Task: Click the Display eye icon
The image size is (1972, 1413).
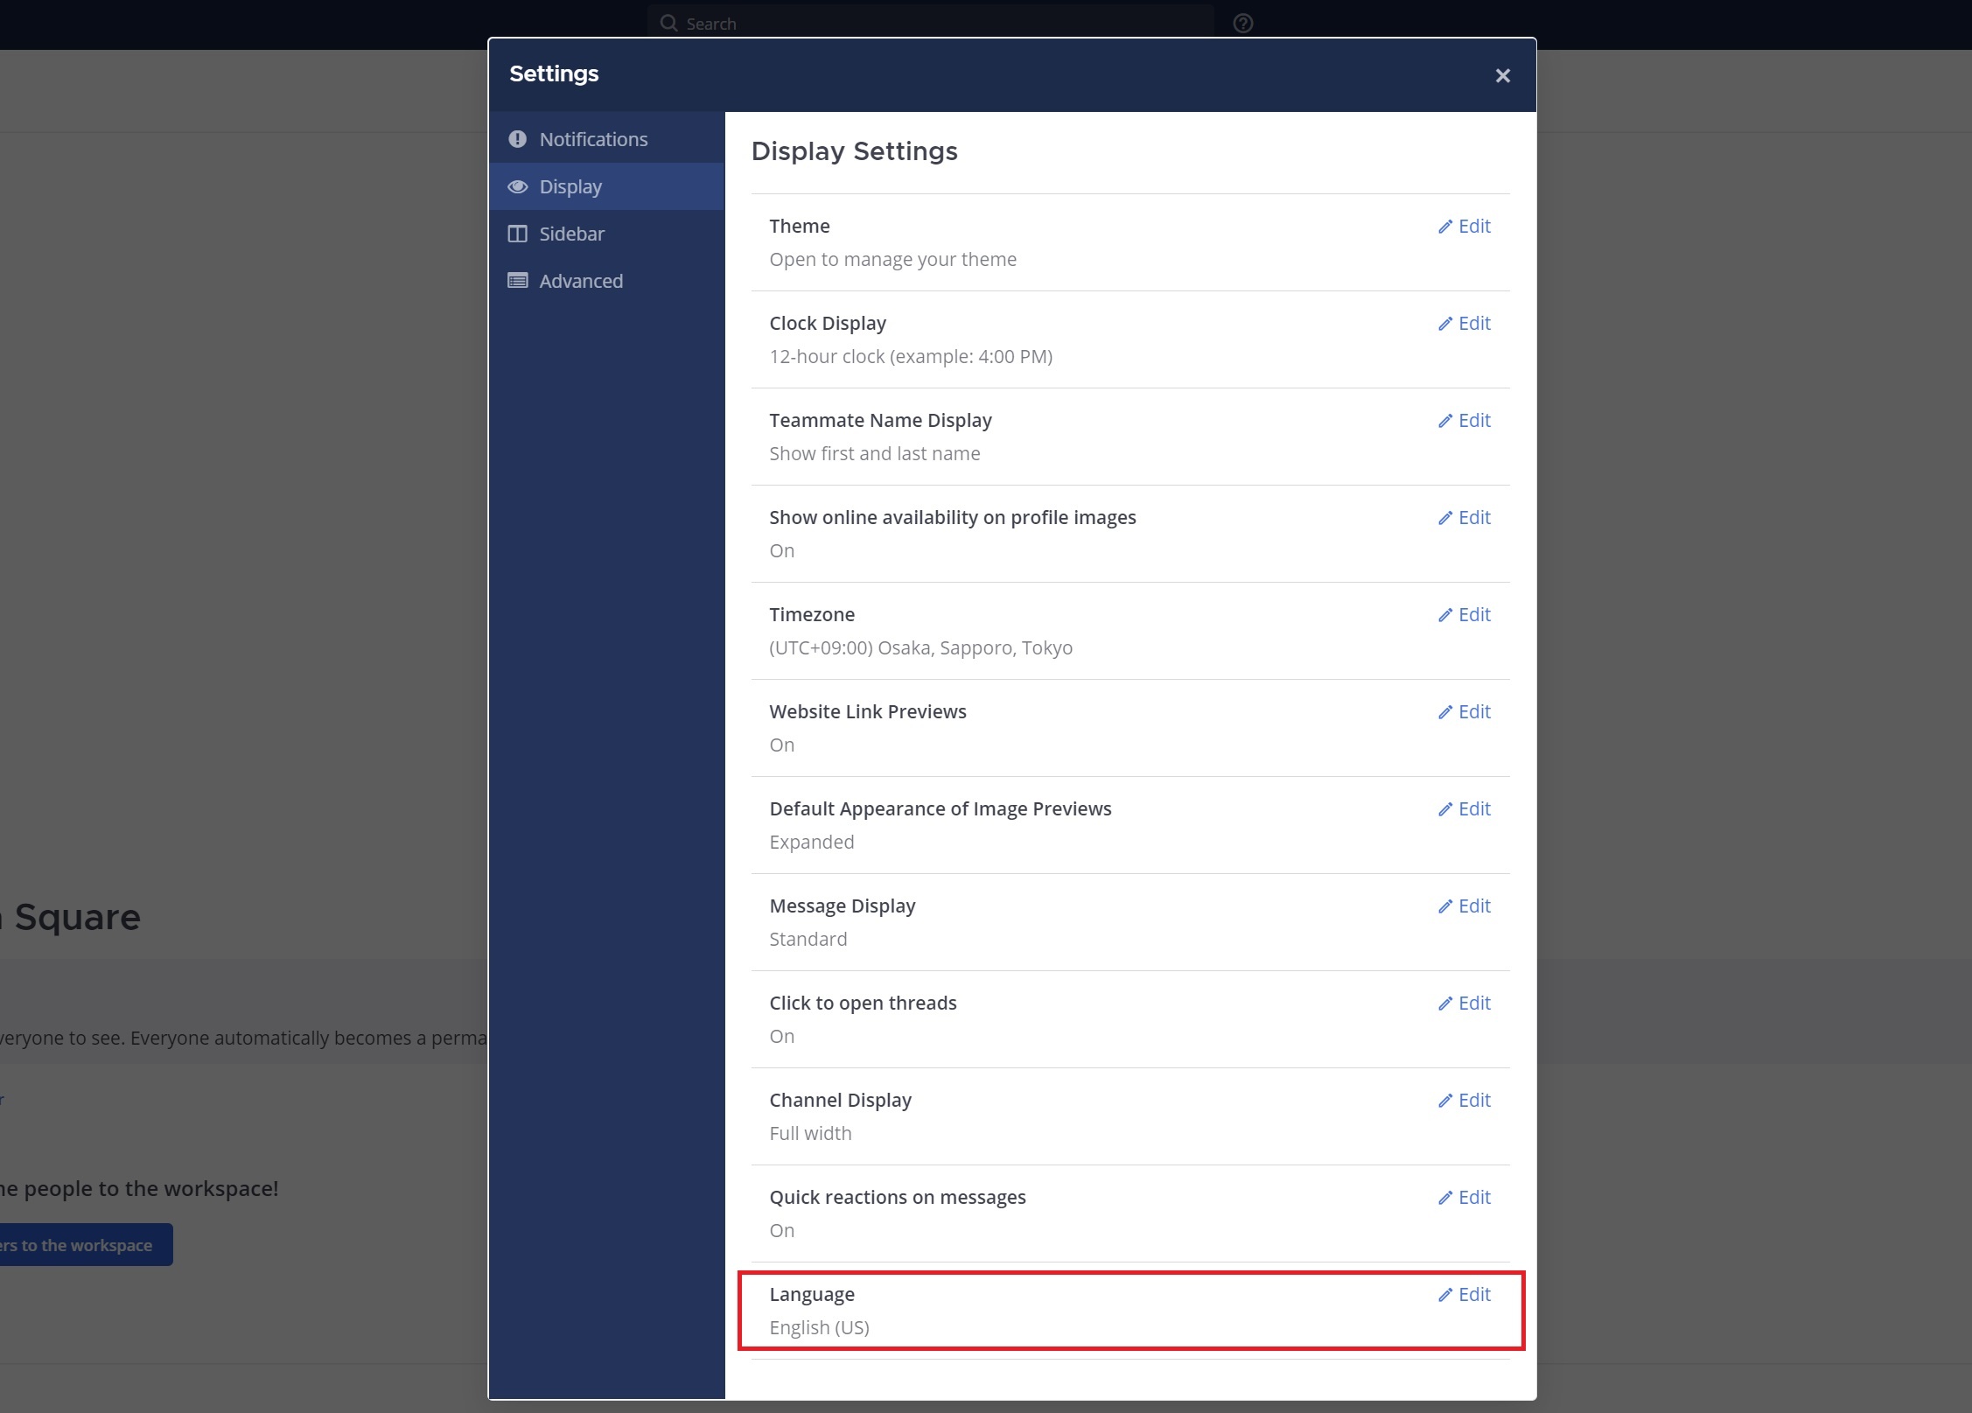Action: (x=517, y=186)
